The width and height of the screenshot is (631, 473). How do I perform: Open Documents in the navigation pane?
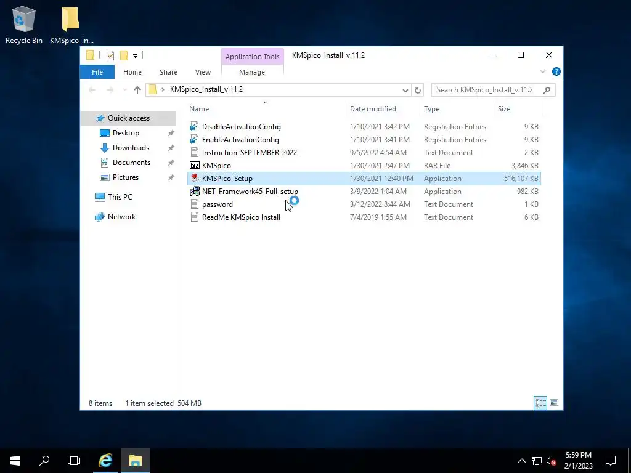coord(131,163)
